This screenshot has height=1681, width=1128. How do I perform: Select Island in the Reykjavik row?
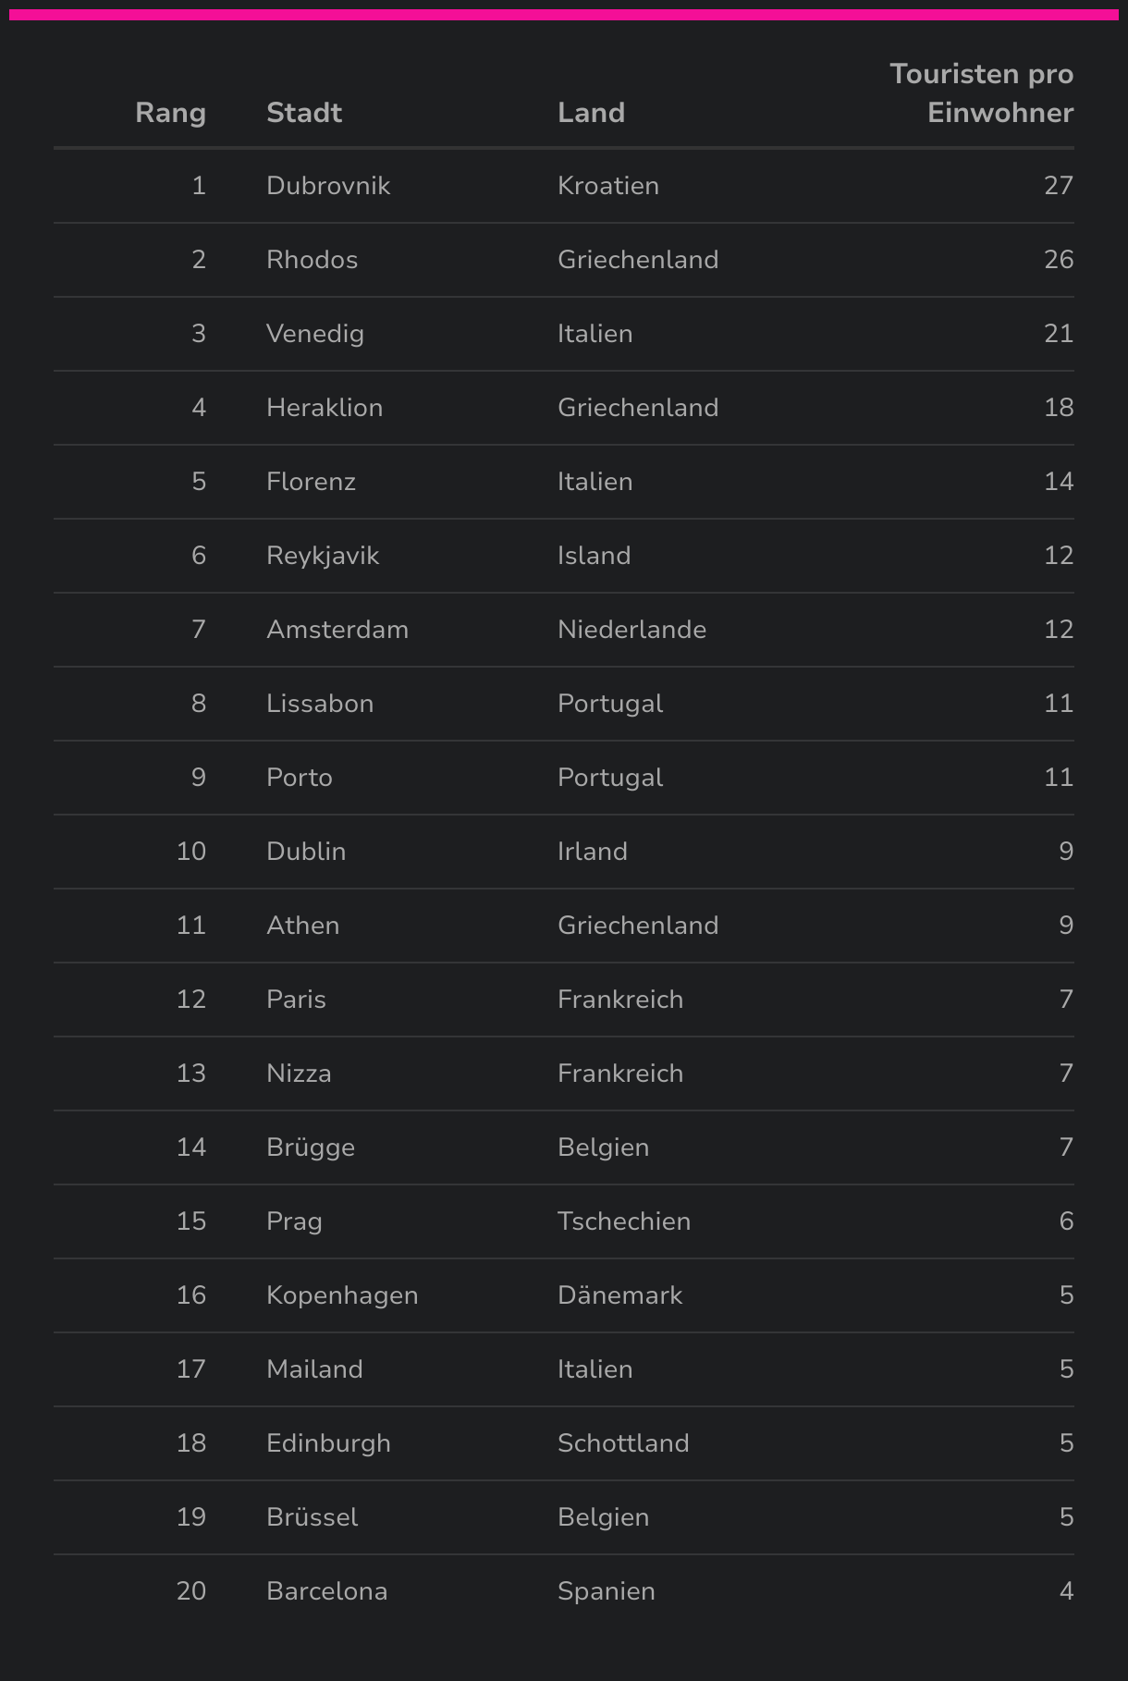coord(595,556)
